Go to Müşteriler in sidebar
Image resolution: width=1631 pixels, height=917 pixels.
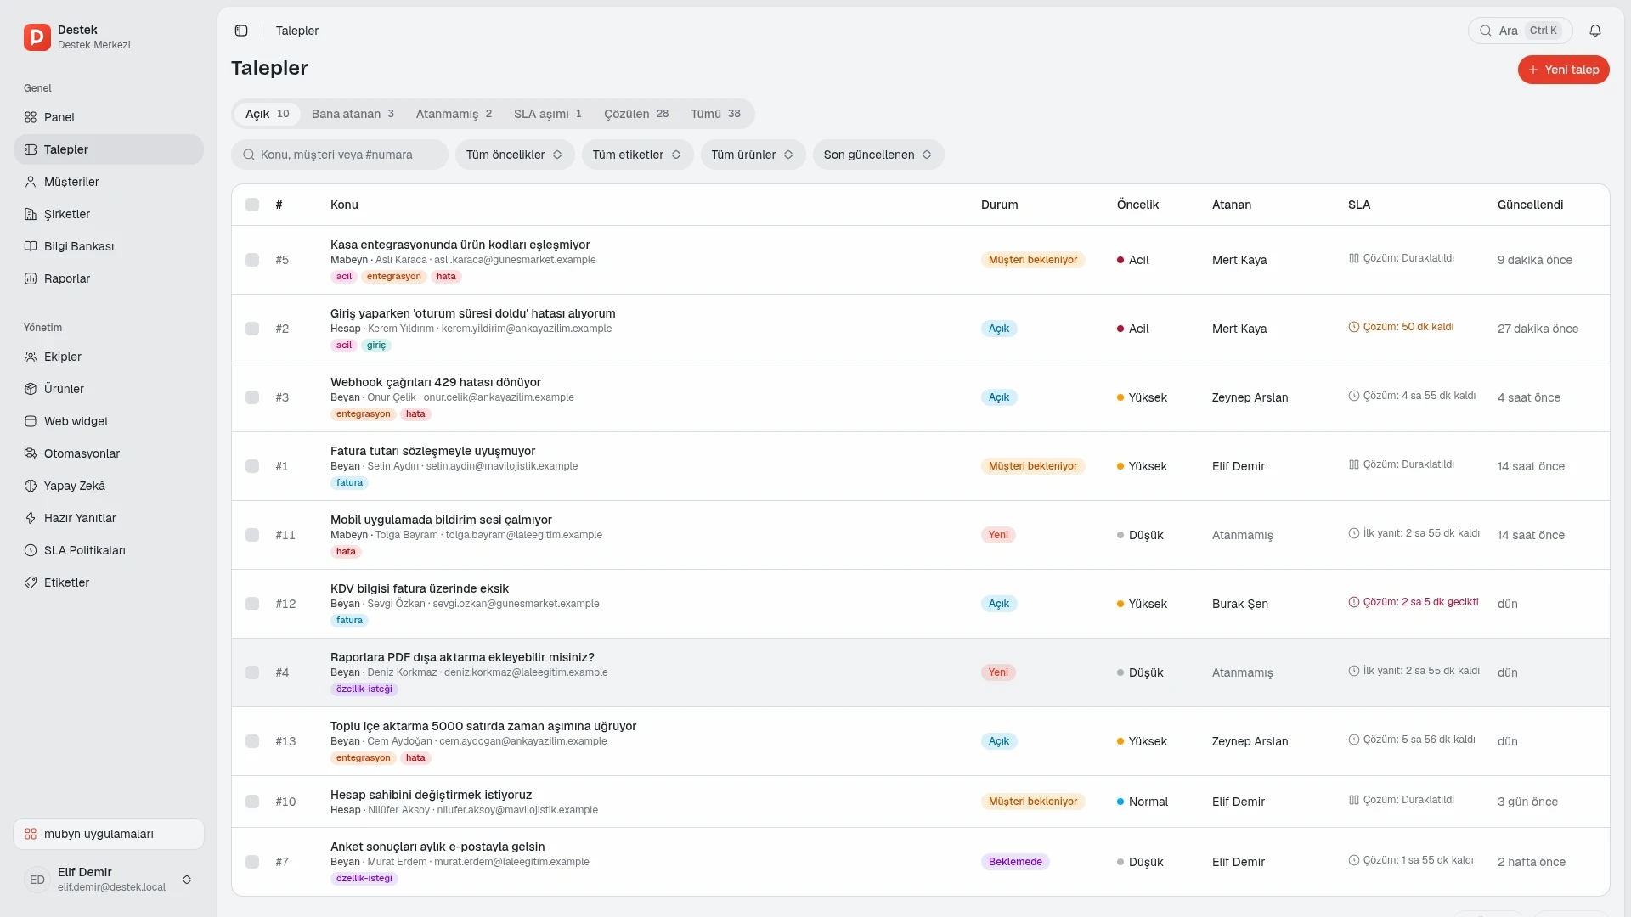[109, 182]
